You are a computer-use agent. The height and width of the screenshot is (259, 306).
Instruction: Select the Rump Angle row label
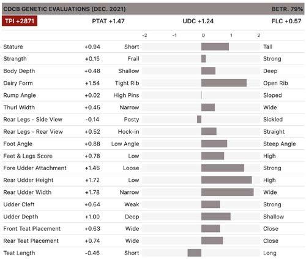(20, 95)
